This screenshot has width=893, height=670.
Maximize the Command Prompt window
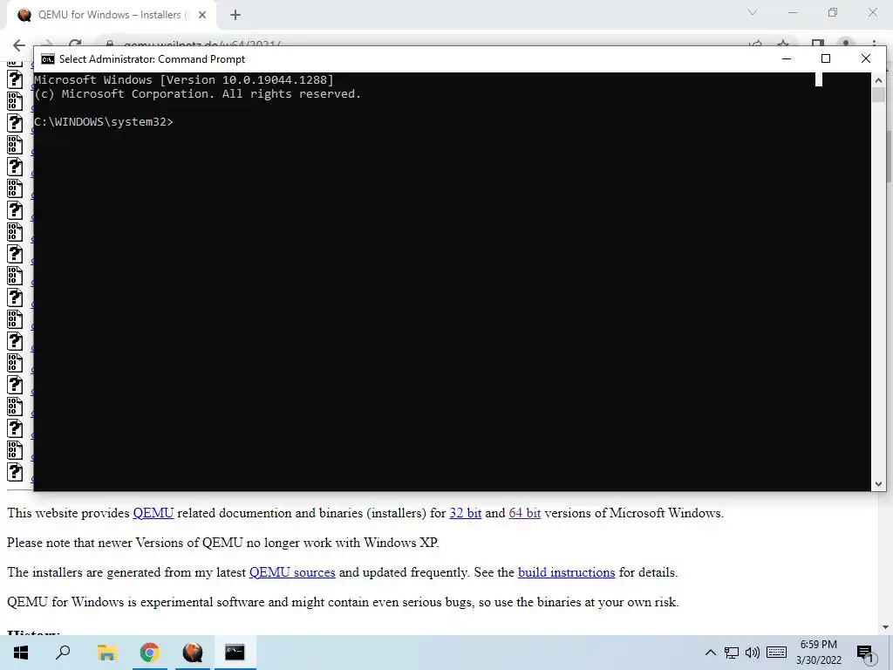point(826,58)
